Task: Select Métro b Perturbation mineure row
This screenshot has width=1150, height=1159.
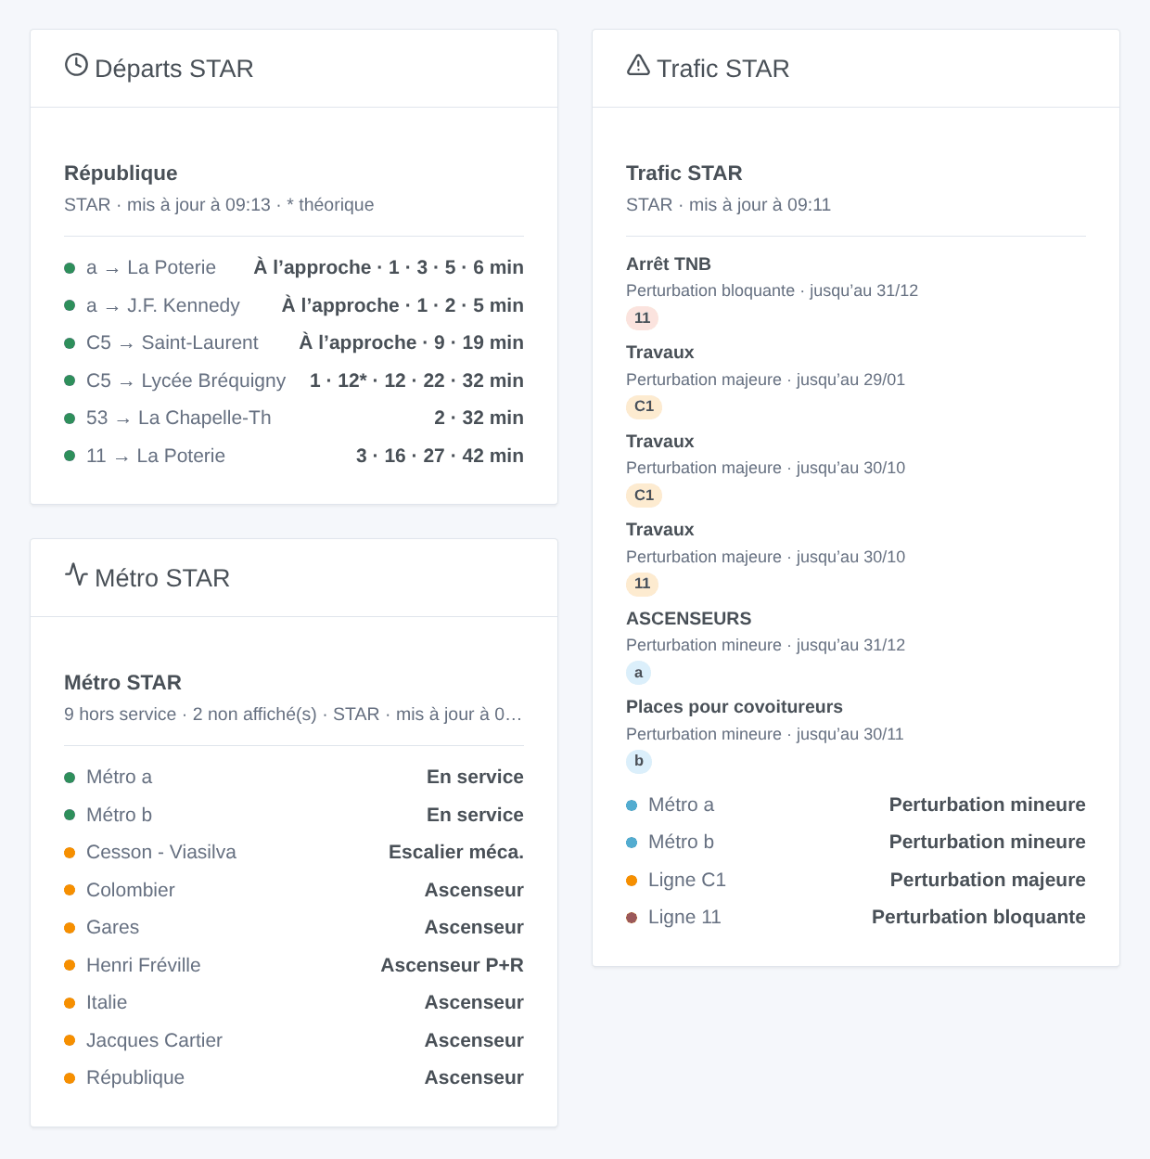Action: tap(856, 843)
